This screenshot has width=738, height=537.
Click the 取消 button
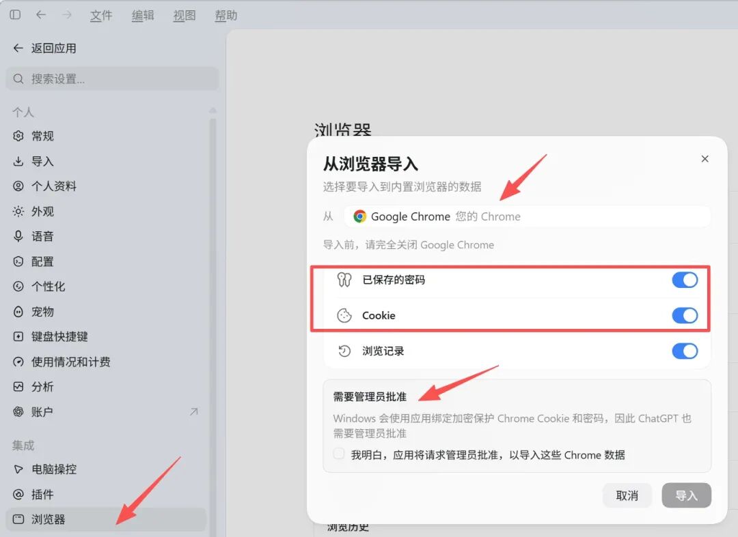[x=627, y=495]
